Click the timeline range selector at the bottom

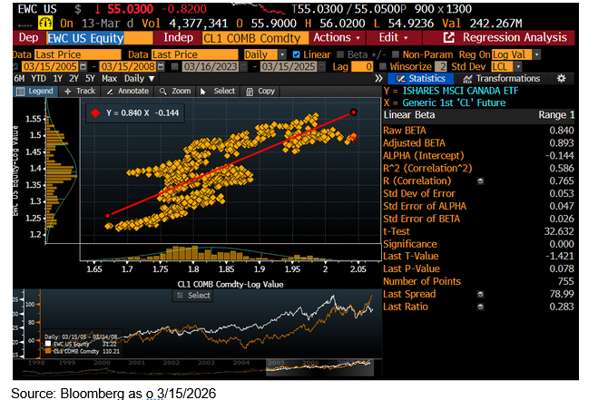click(x=319, y=368)
